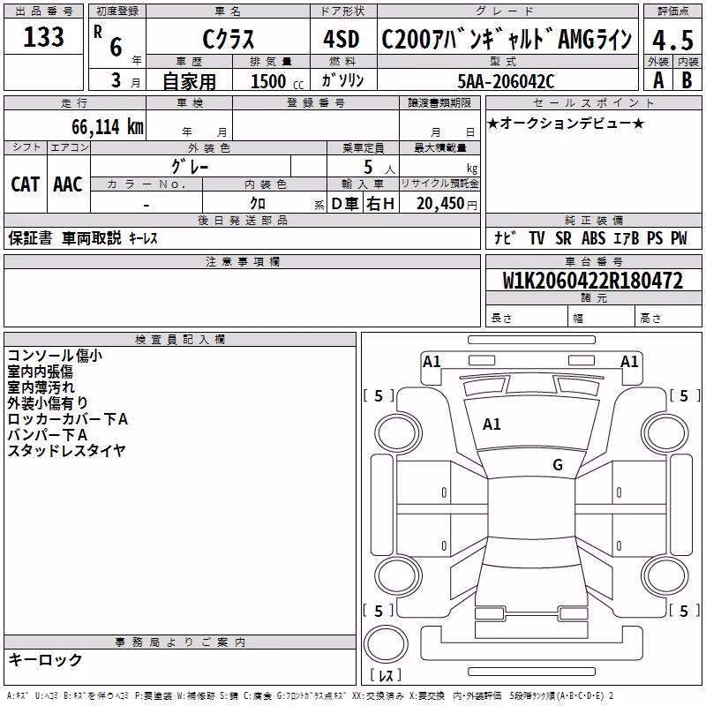This screenshot has width=706, height=706.
Task: Select mileage 66,114 km
Action: 108,127
